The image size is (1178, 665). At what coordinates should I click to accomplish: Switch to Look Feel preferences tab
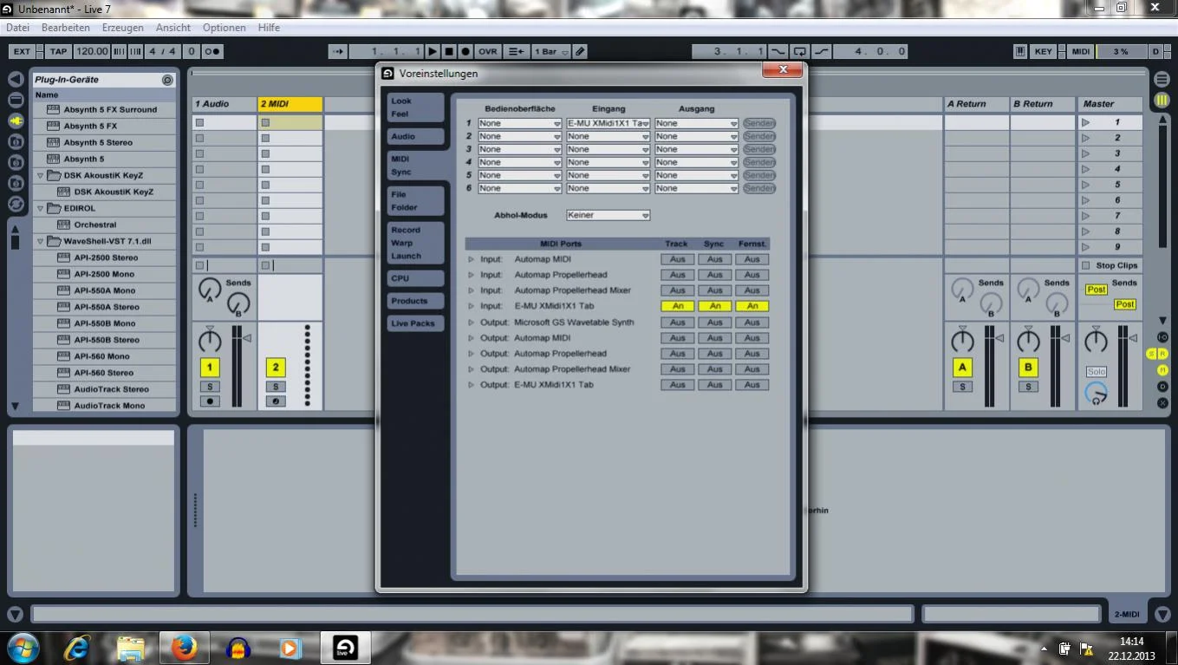tap(416, 108)
